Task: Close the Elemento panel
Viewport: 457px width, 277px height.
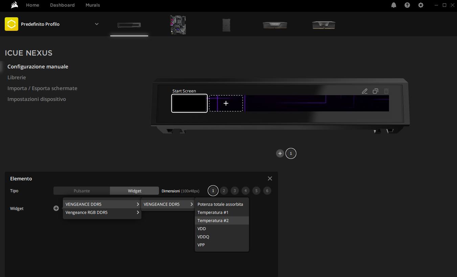Action: point(270,178)
